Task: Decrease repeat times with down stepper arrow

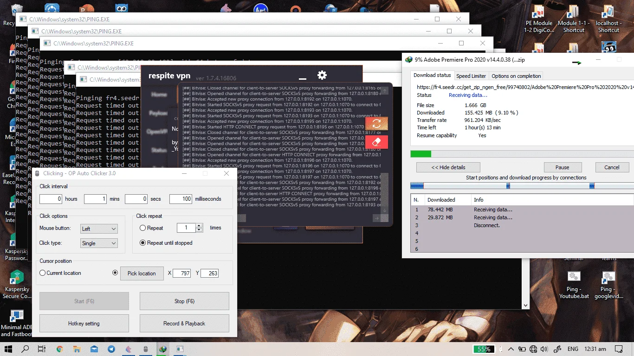Action: (x=200, y=230)
